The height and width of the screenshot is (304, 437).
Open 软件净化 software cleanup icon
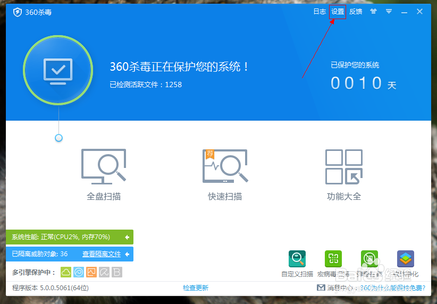pyautogui.click(x=406, y=259)
